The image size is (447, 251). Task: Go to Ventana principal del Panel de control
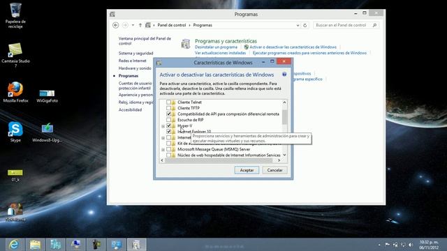[145, 41]
